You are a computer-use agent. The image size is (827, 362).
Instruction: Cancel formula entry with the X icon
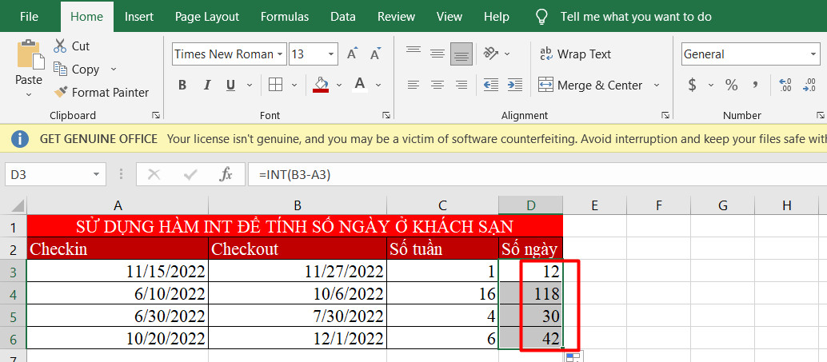(154, 174)
